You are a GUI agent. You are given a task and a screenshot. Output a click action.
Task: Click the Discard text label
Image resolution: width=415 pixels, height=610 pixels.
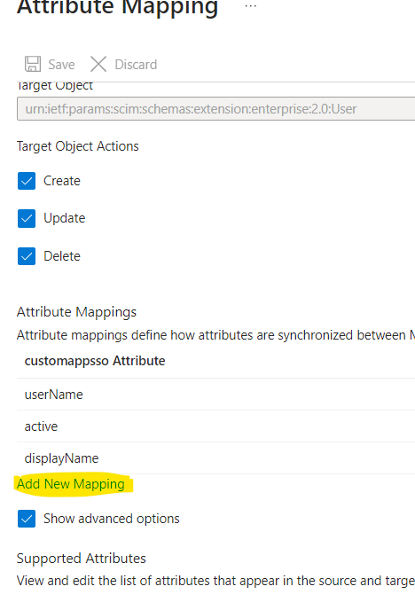coord(136,65)
